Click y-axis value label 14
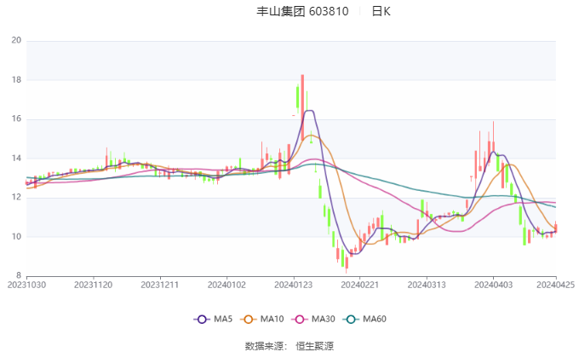The width and height of the screenshot is (579, 352). click(16, 159)
